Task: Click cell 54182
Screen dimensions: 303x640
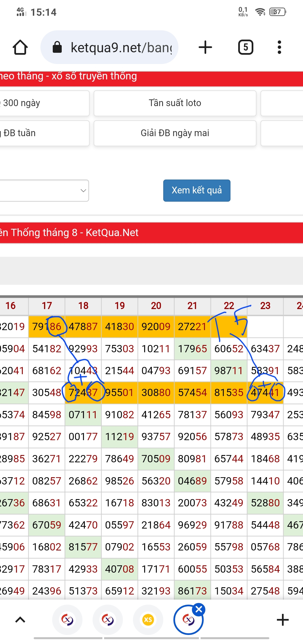Action: pyautogui.click(x=47, y=349)
